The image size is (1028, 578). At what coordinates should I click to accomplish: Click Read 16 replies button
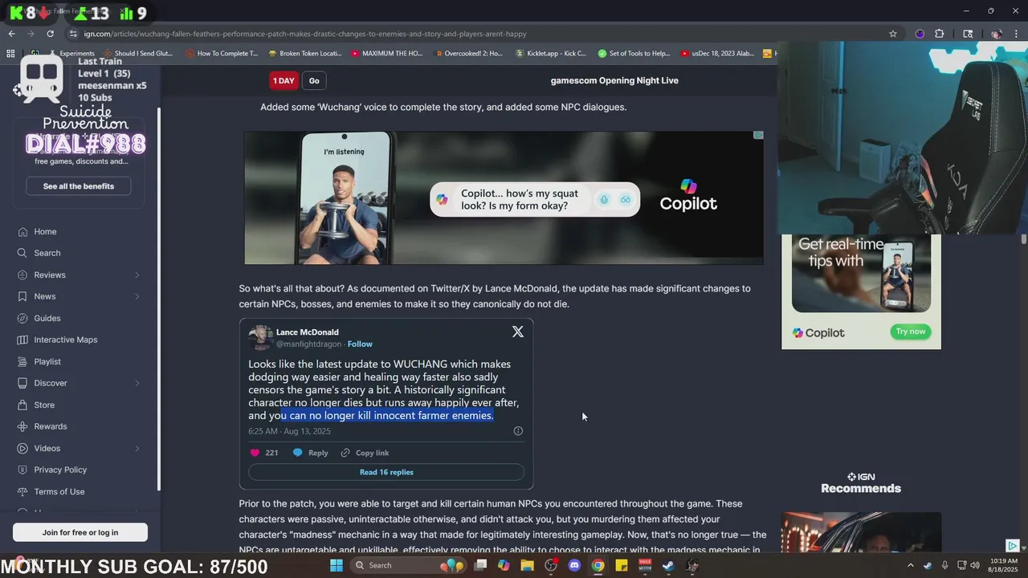pos(386,472)
